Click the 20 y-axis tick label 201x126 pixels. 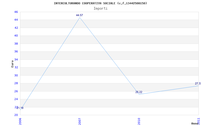coord(16,115)
